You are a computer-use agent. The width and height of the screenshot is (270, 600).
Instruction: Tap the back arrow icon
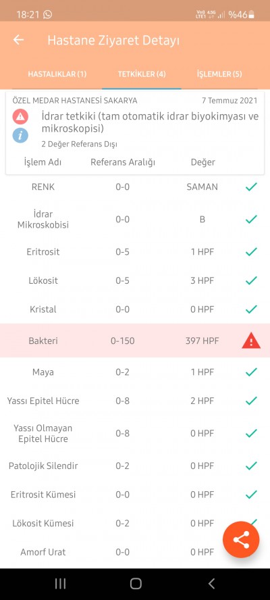[x=18, y=40]
